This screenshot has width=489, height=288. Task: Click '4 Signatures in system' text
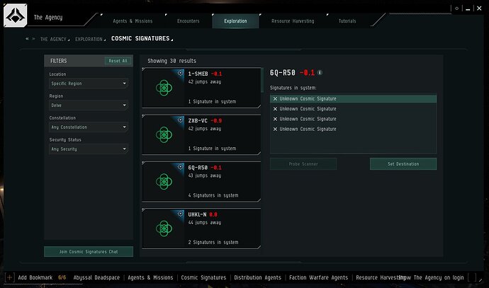pos(213,195)
